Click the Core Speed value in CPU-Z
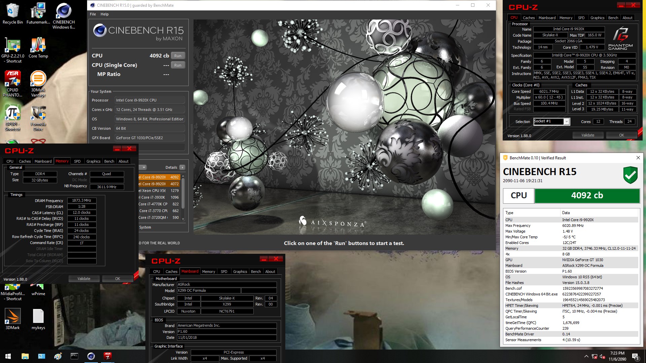Viewport: 646px width, 363px height. click(x=549, y=91)
